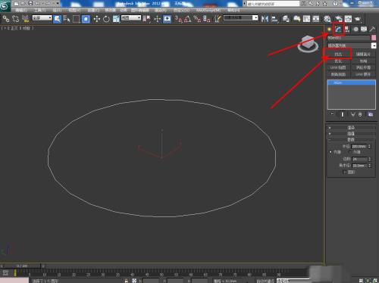Open the object color swatch
The height and width of the screenshot is (283, 379).
(374, 38)
